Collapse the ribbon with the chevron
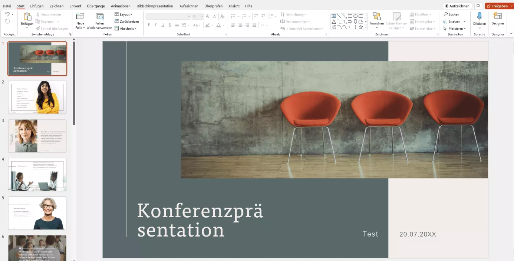The width and height of the screenshot is (514, 261). 511,34
